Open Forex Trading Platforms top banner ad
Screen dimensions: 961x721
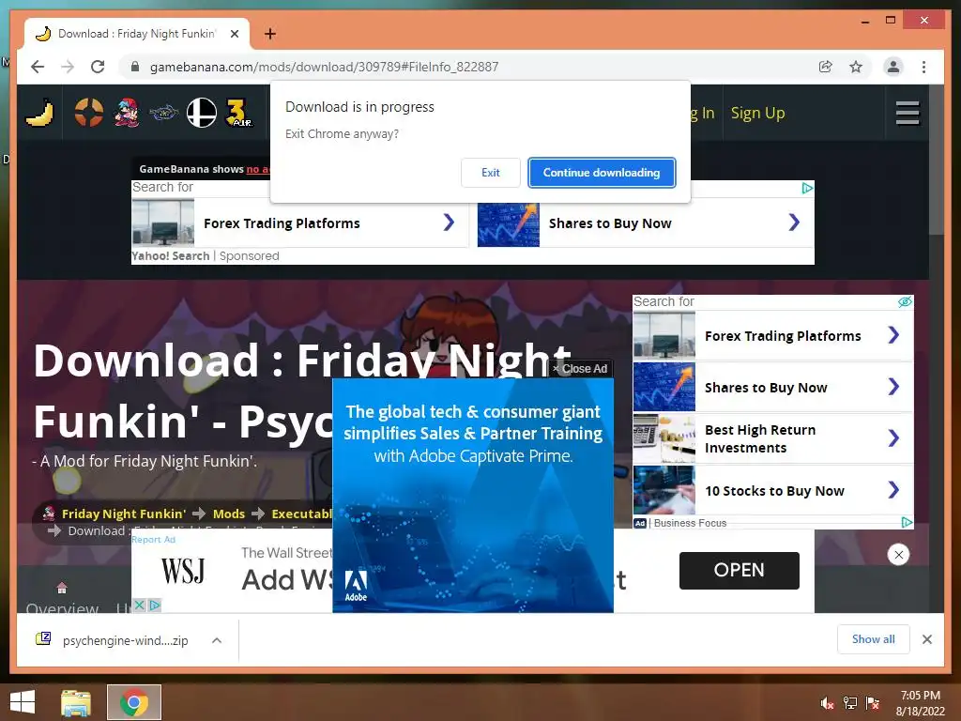tap(300, 222)
